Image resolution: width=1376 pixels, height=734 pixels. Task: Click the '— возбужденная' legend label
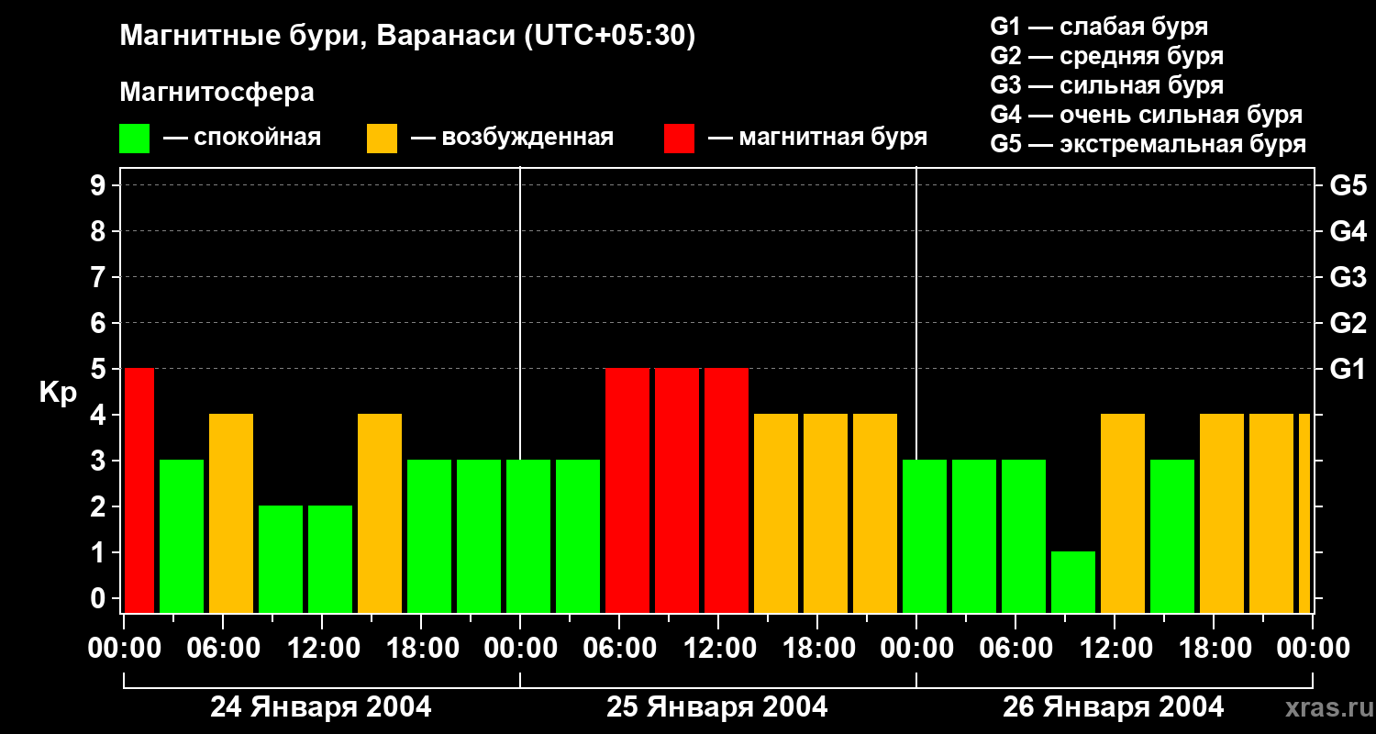[512, 138]
